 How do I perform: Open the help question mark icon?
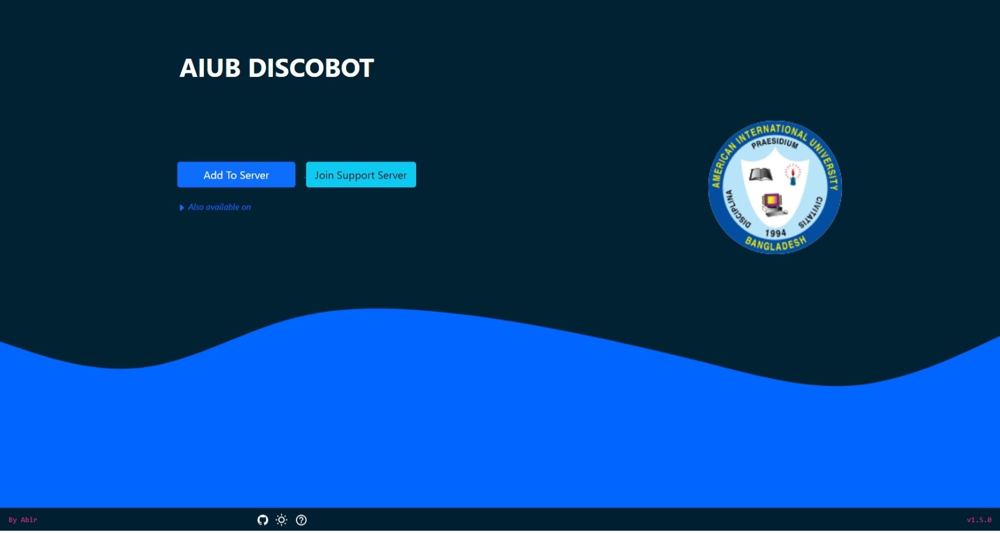301,520
